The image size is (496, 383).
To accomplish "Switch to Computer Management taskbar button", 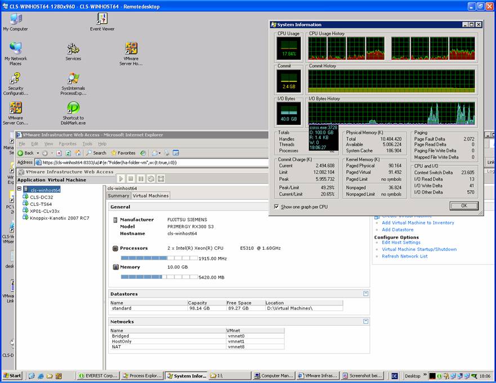I will coord(274,376).
